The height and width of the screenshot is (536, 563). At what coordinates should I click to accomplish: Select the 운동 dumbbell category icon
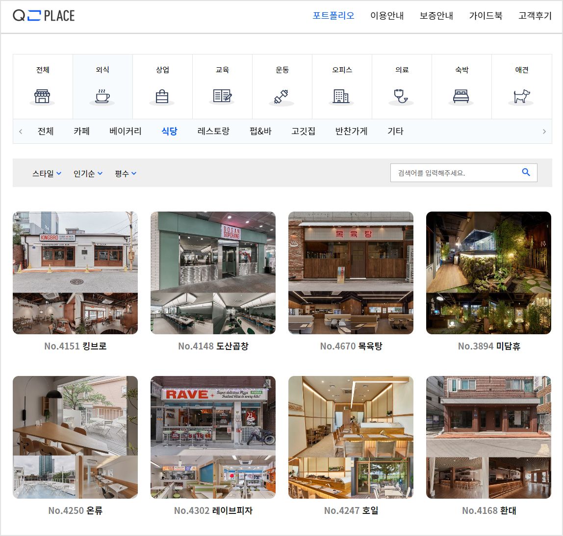281,96
